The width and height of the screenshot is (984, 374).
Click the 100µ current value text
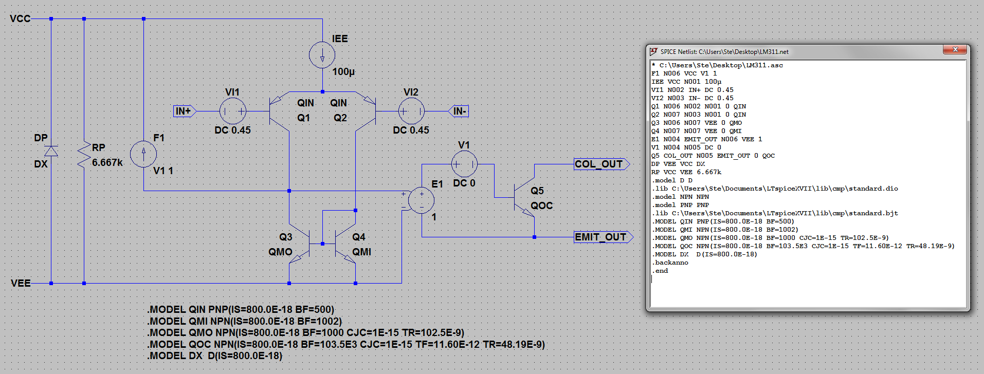(343, 72)
